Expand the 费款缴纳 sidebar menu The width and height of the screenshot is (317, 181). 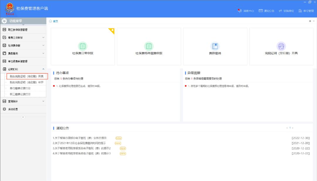point(23,54)
